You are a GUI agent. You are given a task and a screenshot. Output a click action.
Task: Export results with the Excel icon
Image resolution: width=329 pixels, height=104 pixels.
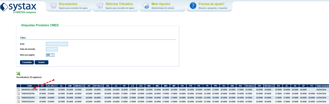[18, 74]
